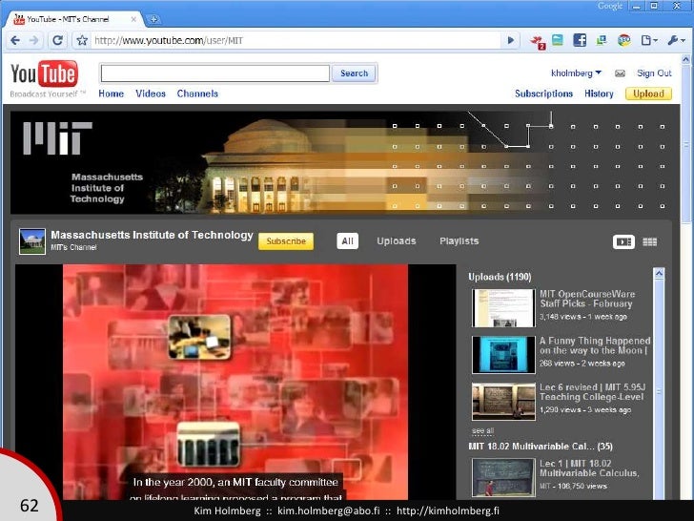Open Lec 1 MIT 18.02 Multivariable Calculus video
Viewport: 694px width, 521px height.
tap(589, 469)
